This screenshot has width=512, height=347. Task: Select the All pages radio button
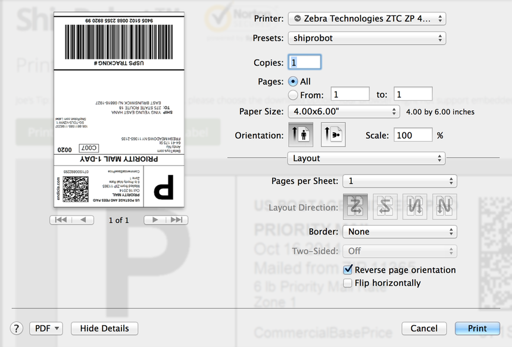[x=293, y=82]
